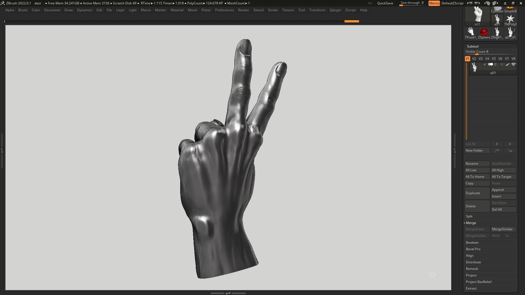525x295 pixels.
Task: Expand the Bevel Pro section
Action: (x=473, y=249)
